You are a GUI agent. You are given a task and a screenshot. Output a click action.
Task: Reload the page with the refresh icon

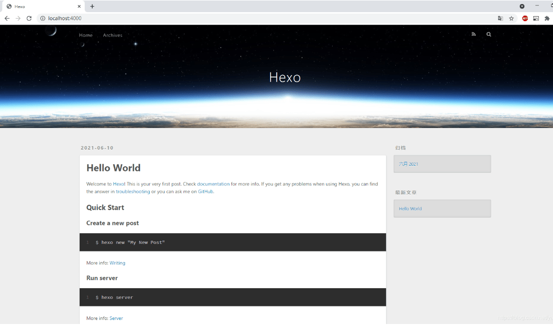coord(29,18)
